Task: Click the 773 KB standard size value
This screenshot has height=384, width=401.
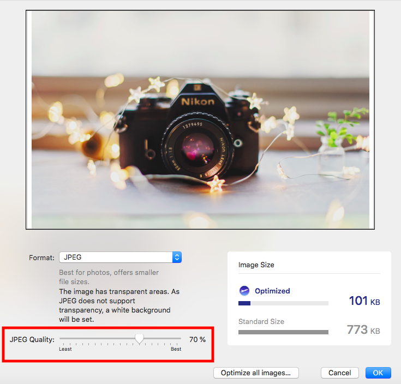Action: click(363, 330)
